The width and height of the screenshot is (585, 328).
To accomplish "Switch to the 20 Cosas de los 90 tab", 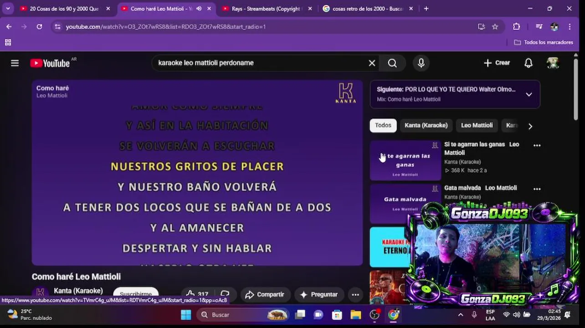I will pos(64,9).
